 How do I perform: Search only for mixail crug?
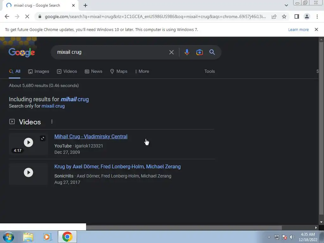[53, 106]
